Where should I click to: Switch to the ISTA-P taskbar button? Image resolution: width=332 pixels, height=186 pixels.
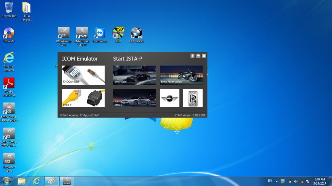pyautogui.click(x=67, y=181)
